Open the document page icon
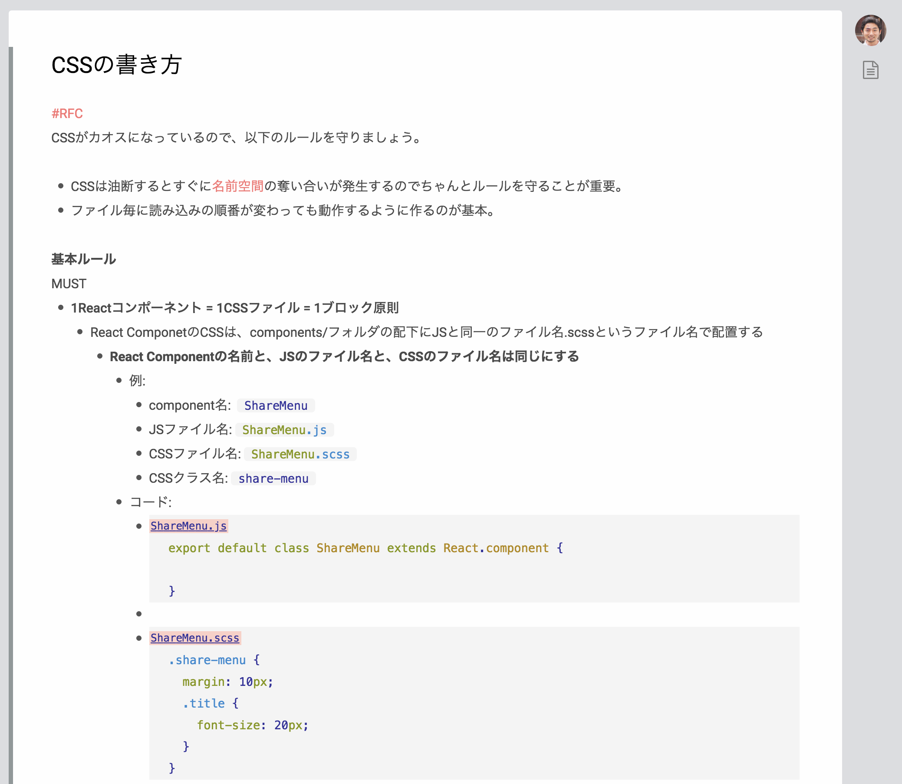The height and width of the screenshot is (784, 902). tap(870, 70)
